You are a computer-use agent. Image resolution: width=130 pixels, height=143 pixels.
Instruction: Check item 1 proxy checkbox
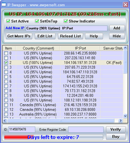pyautogui.click(x=6, y=58)
